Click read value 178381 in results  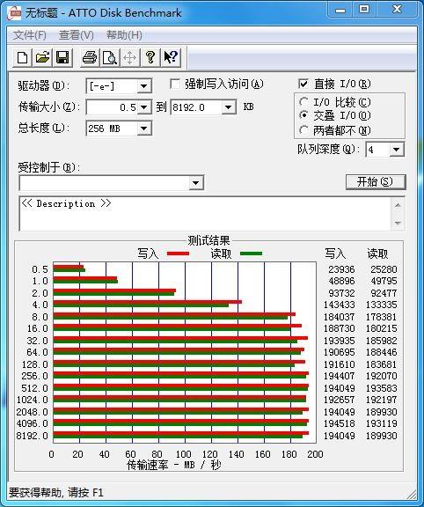click(382, 317)
